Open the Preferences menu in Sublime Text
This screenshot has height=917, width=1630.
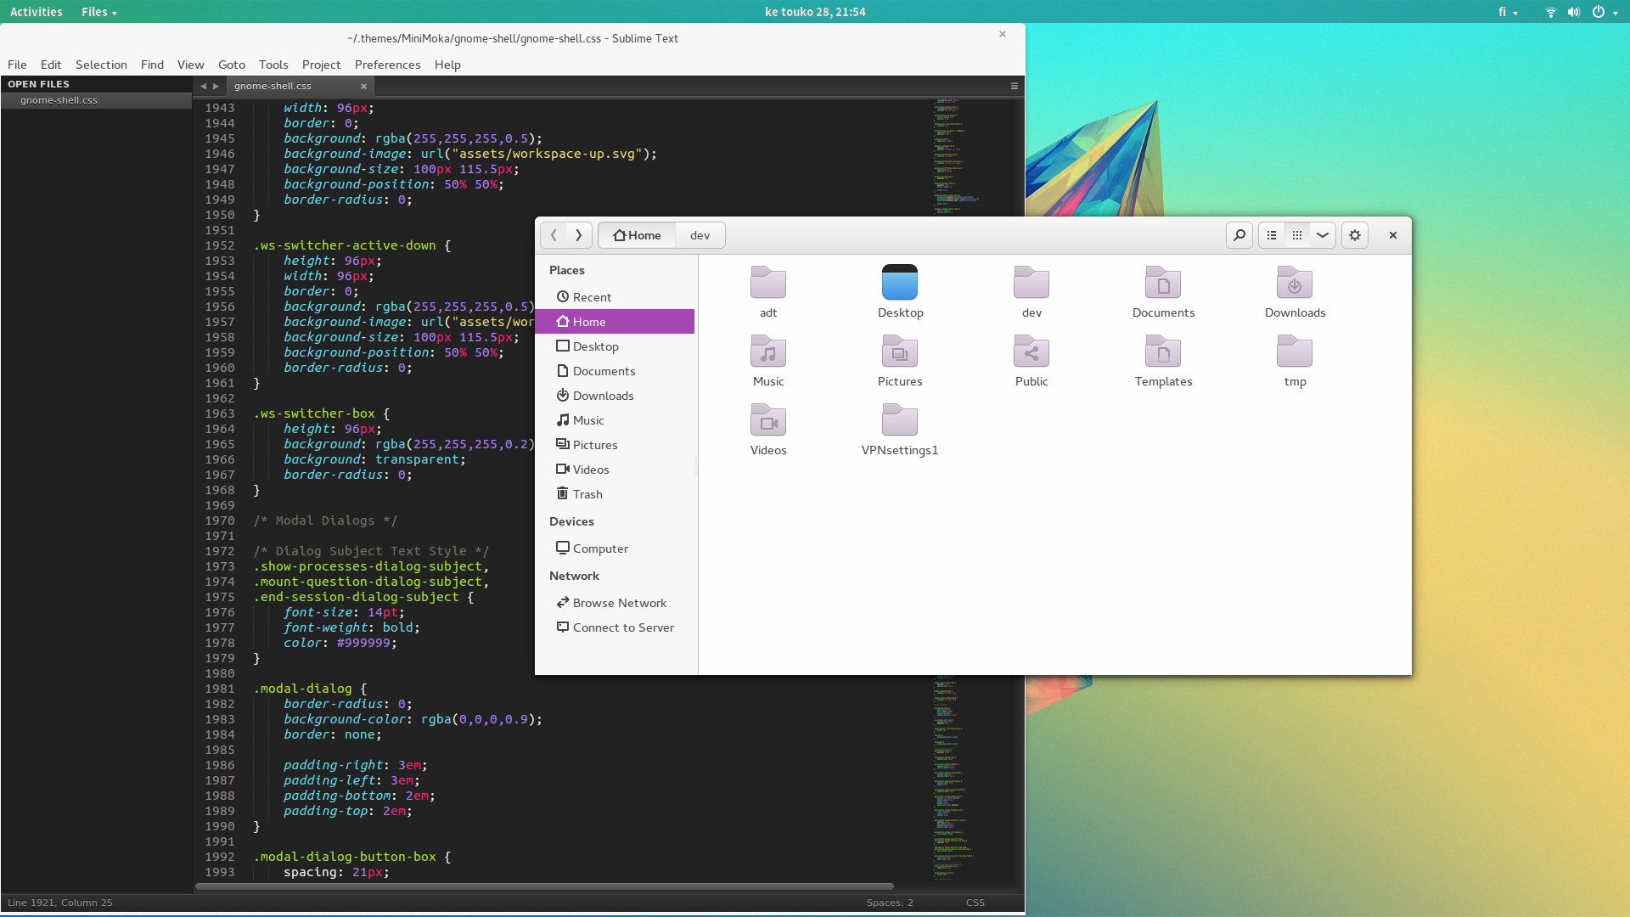click(387, 65)
